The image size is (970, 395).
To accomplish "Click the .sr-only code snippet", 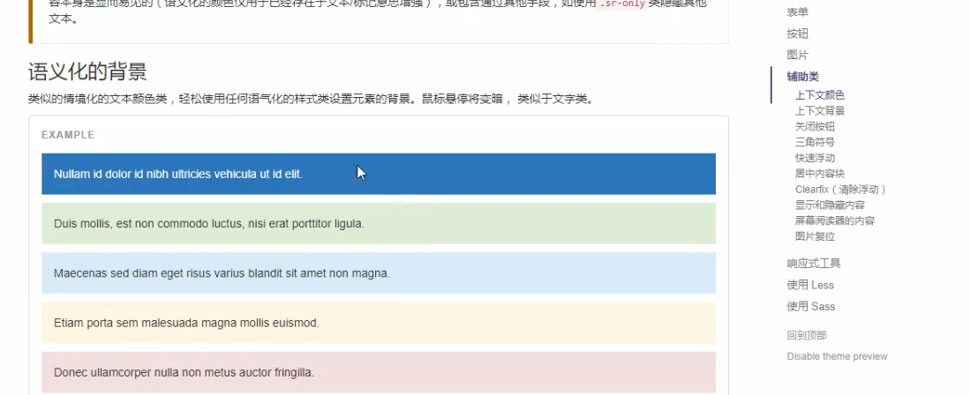I will [x=623, y=4].
